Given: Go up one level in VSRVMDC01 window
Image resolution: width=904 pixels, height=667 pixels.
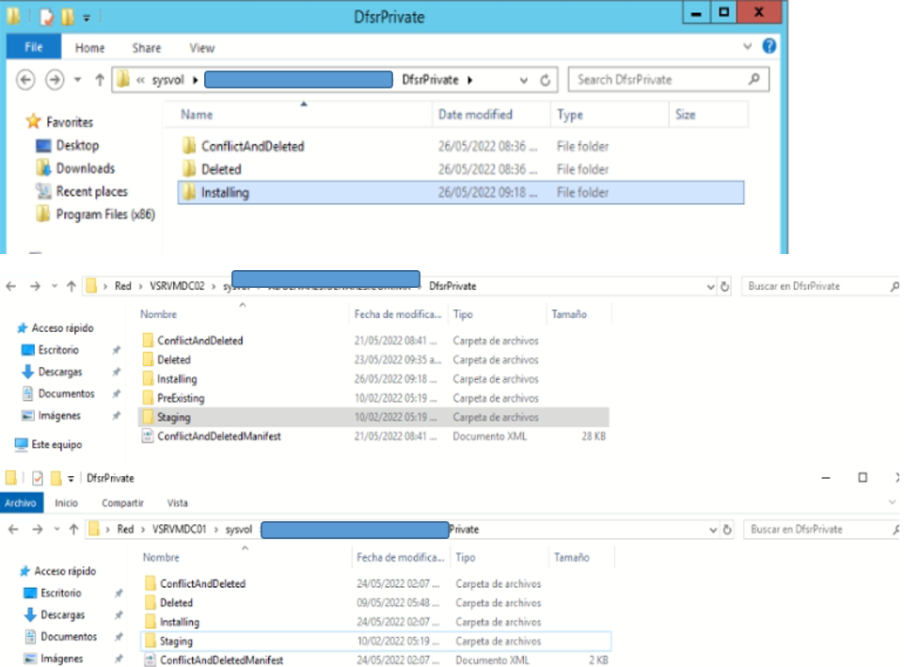Looking at the screenshot, I should (73, 530).
